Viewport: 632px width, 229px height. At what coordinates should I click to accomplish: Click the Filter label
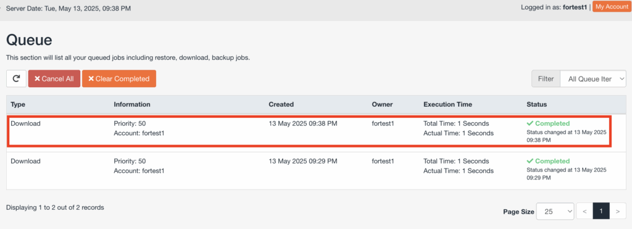click(x=546, y=79)
